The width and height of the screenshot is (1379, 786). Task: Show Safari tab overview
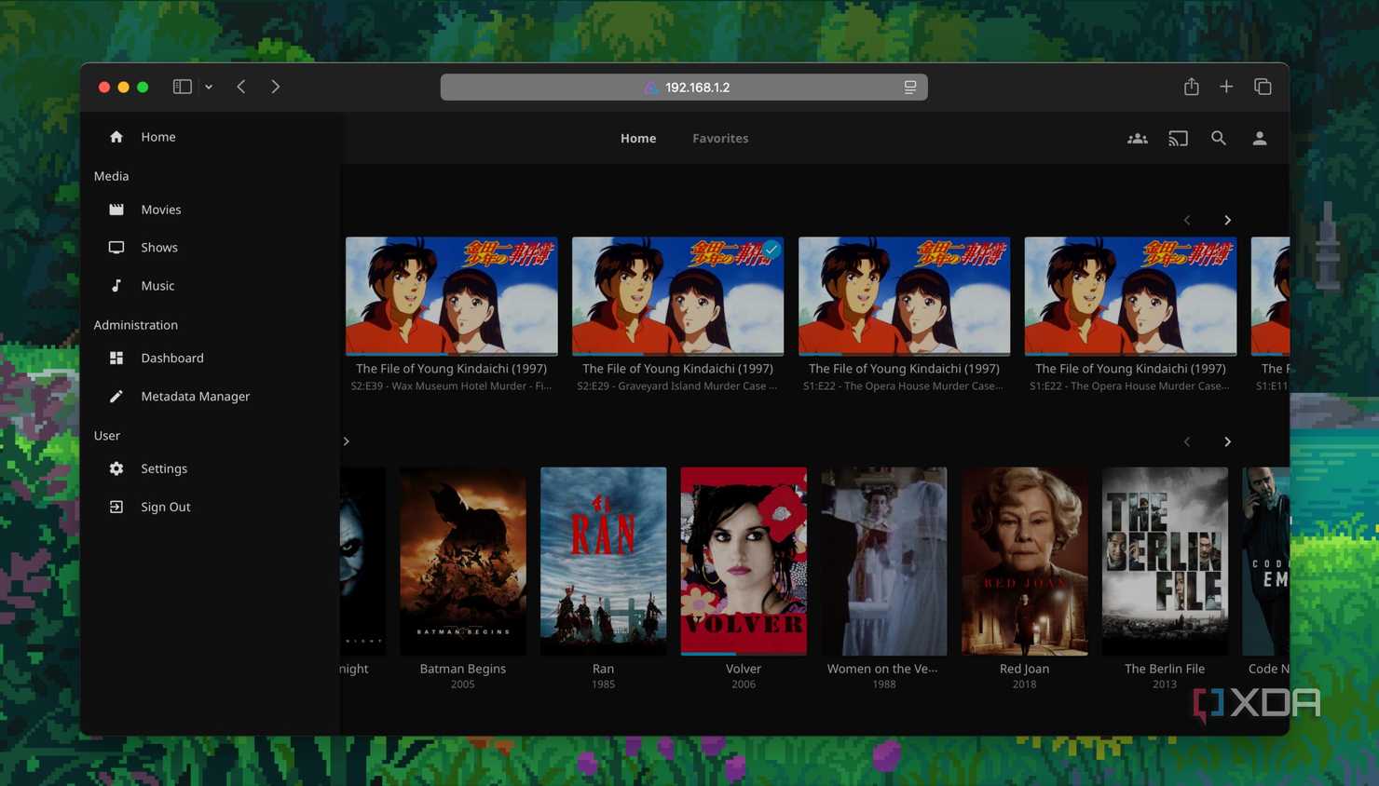[1263, 87]
